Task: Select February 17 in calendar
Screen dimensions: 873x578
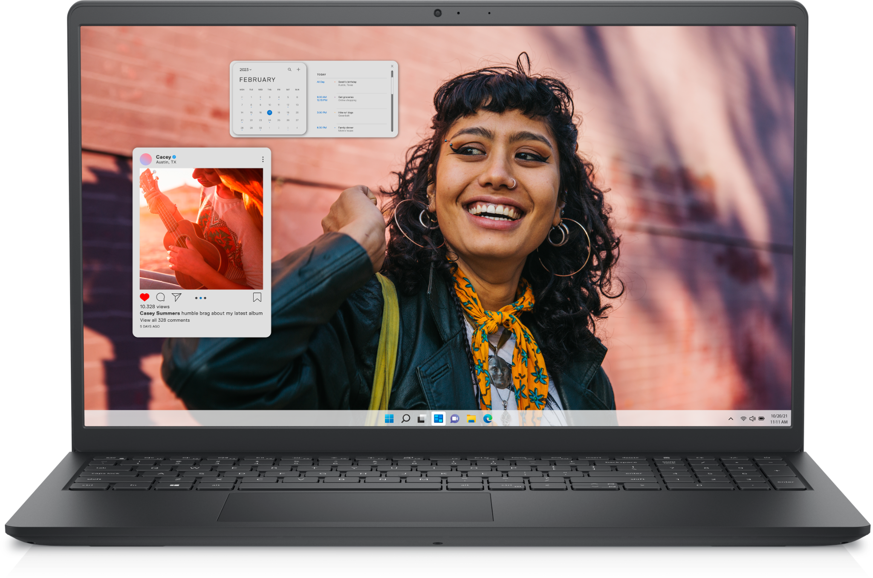Action: click(x=269, y=113)
